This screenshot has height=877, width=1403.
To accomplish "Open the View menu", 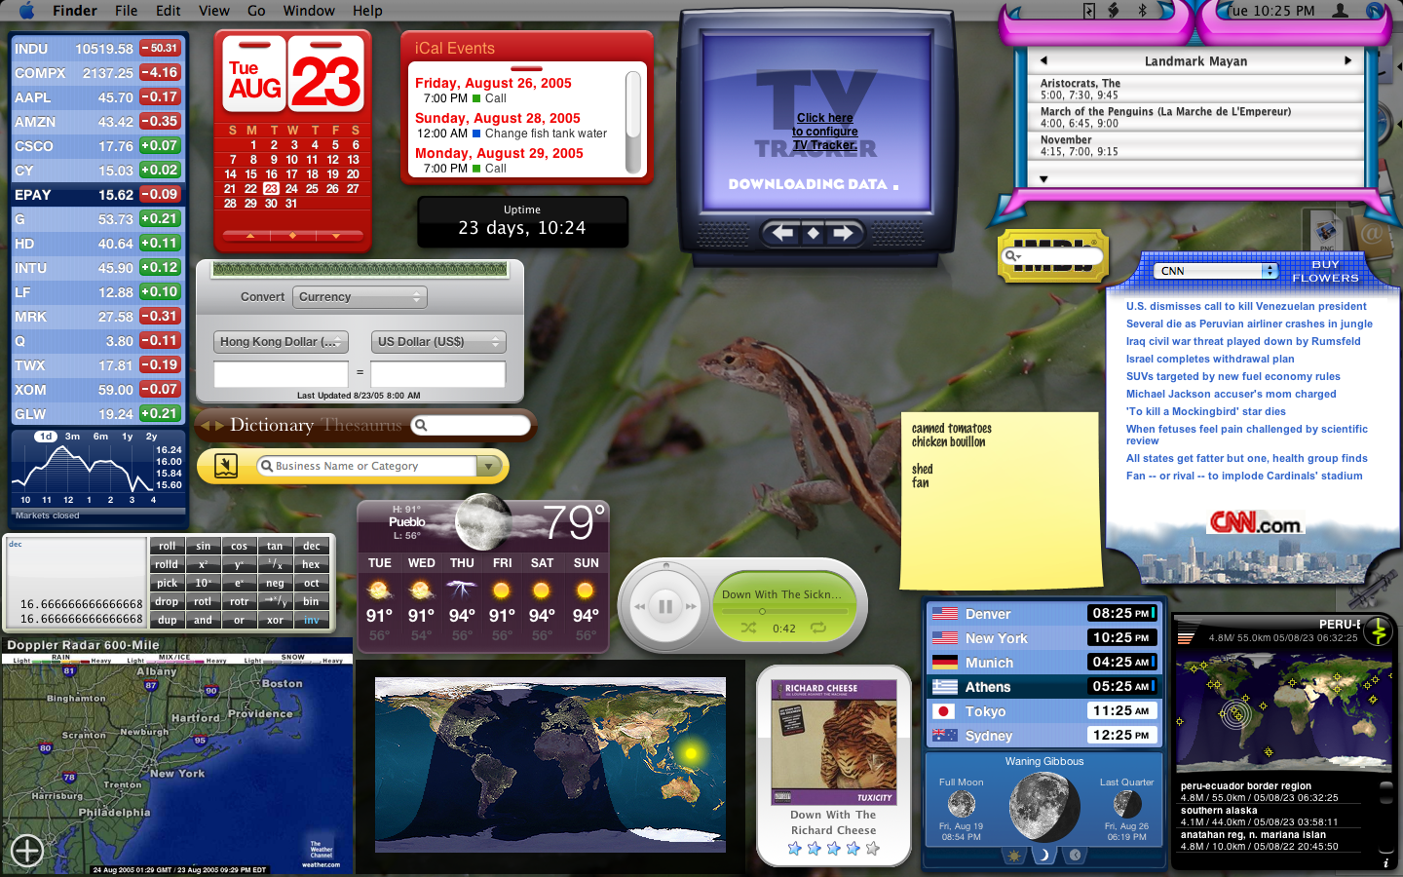I will click(214, 11).
